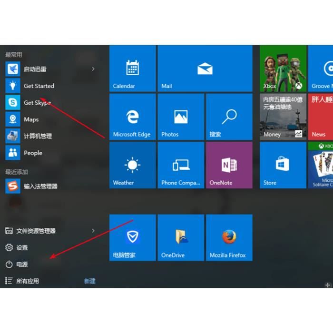Show 所有应用 all apps list
The width and height of the screenshot is (333, 333).
click(27, 281)
